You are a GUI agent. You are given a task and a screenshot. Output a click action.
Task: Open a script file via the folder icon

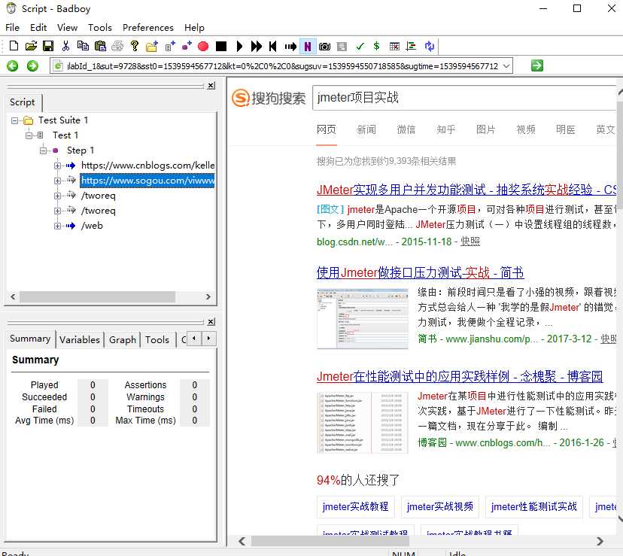pyautogui.click(x=31, y=46)
